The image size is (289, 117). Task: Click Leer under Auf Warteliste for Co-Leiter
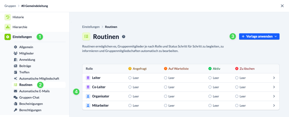tap(169, 87)
